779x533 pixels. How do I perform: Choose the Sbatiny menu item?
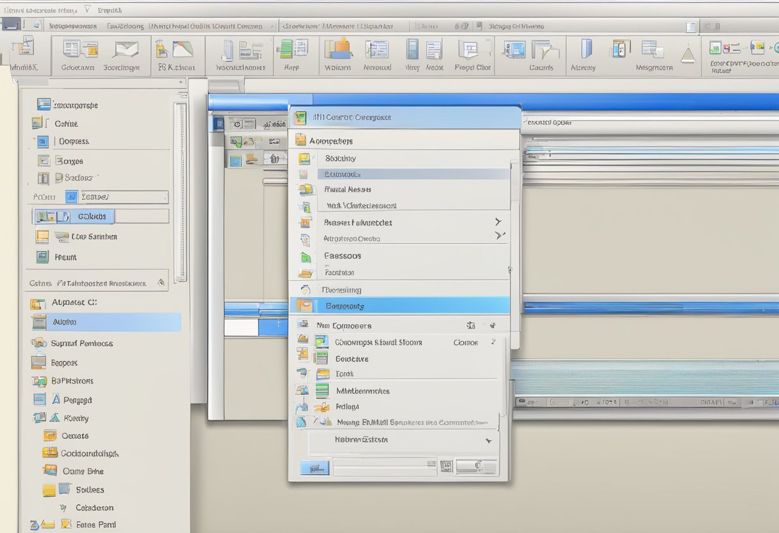[341, 158]
